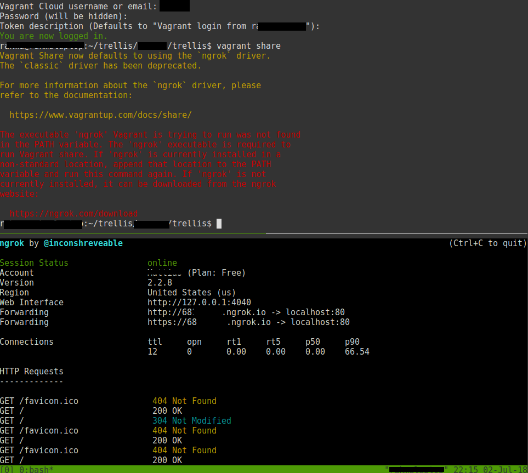The height and width of the screenshot is (473, 528).
Task: Click the '0:bash*' tmux window tab
Action: [36, 469]
